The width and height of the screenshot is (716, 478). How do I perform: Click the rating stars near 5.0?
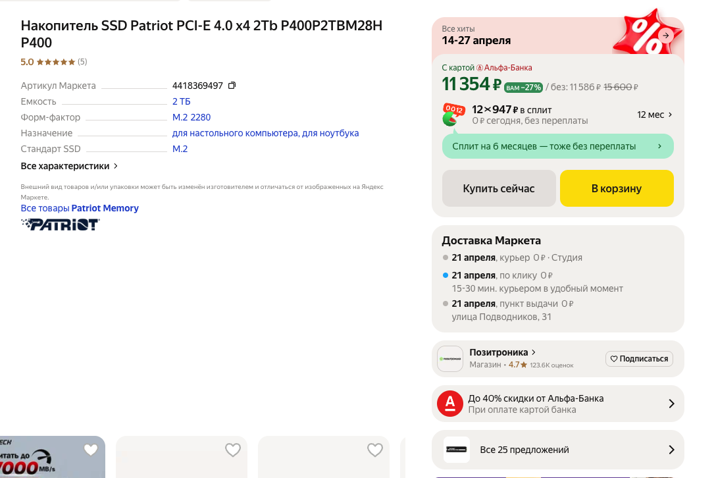56,62
